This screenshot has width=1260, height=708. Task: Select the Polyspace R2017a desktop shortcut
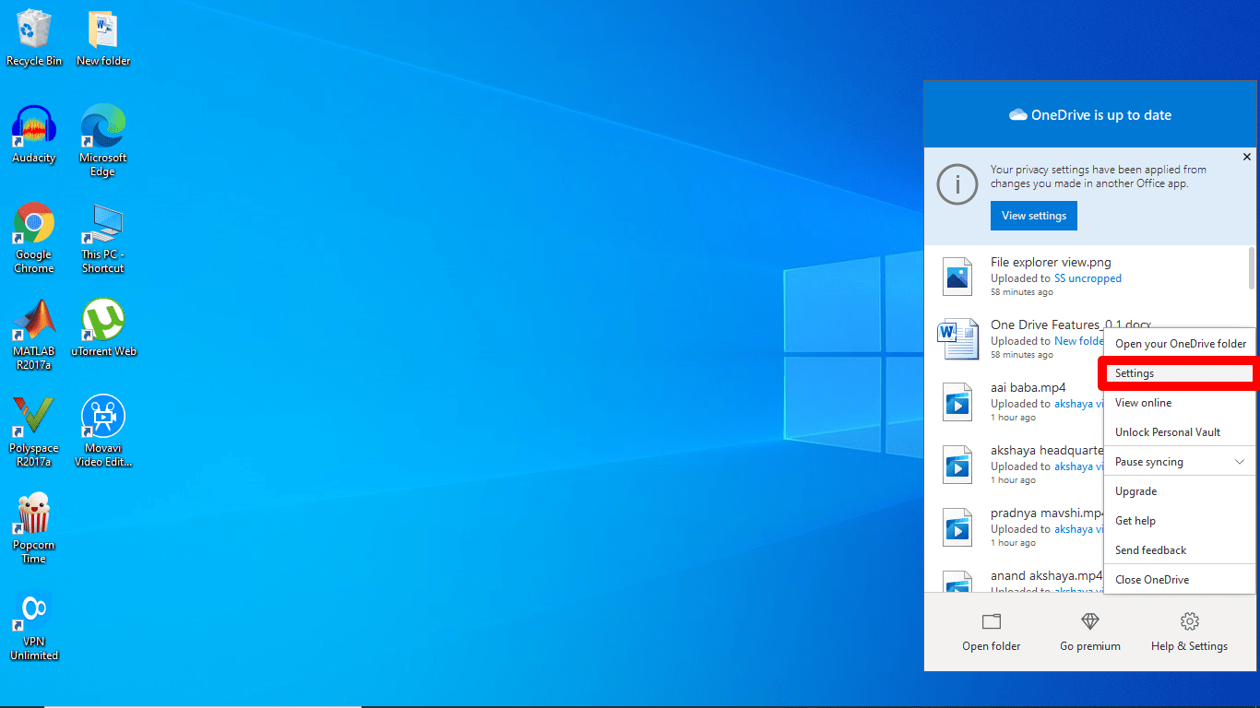(34, 431)
